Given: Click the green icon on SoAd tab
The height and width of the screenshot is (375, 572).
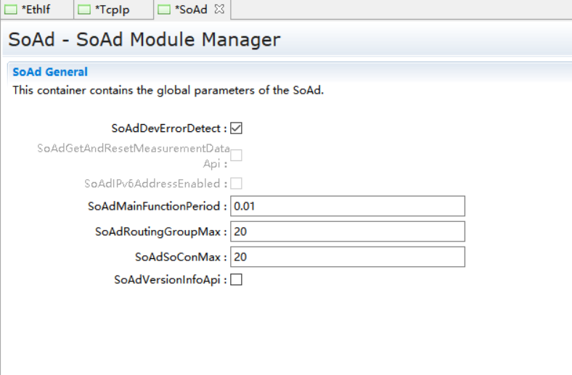Looking at the screenshot, I should tap(164, 9).
